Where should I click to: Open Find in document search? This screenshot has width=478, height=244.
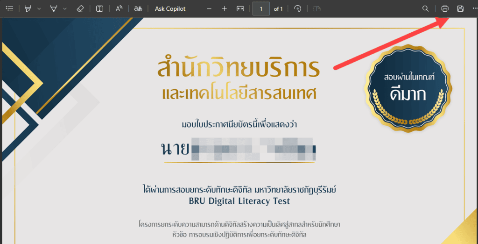click(x=426, y=9)
